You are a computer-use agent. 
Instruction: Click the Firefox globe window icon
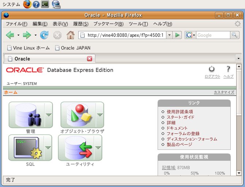pos(6,15)
